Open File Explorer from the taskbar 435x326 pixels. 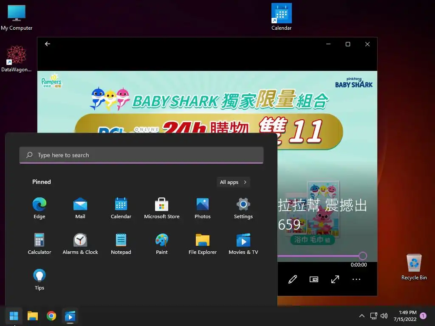(32, 316)
